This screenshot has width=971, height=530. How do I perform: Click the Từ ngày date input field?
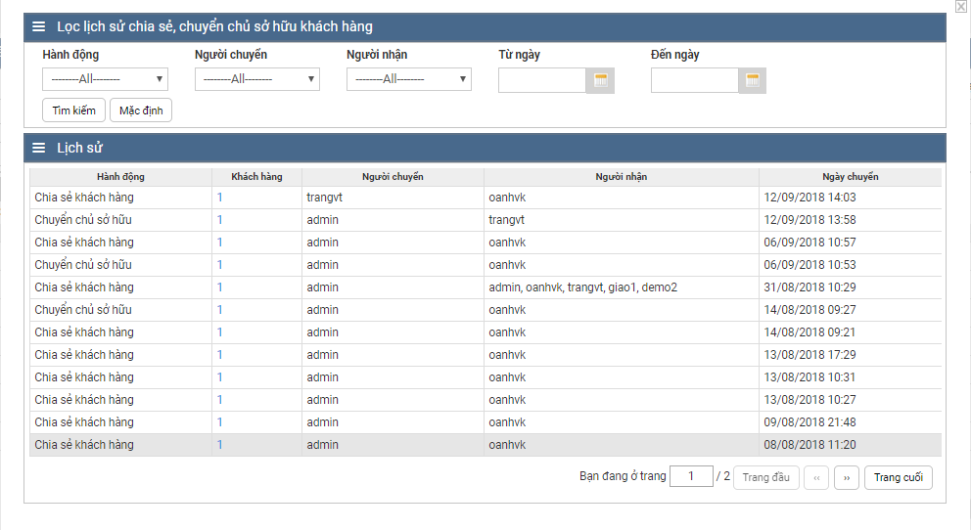coord(542,80)
